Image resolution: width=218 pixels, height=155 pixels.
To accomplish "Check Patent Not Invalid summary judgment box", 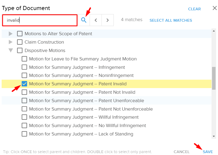I will 24,92.
